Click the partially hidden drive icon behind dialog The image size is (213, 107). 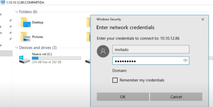(88, 61)
